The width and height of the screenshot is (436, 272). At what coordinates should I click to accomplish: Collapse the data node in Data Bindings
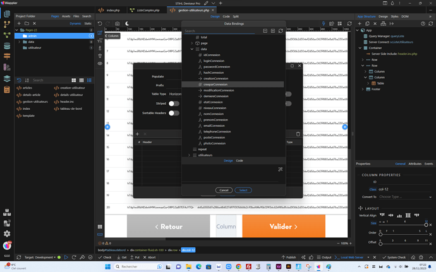click(192, 49)
